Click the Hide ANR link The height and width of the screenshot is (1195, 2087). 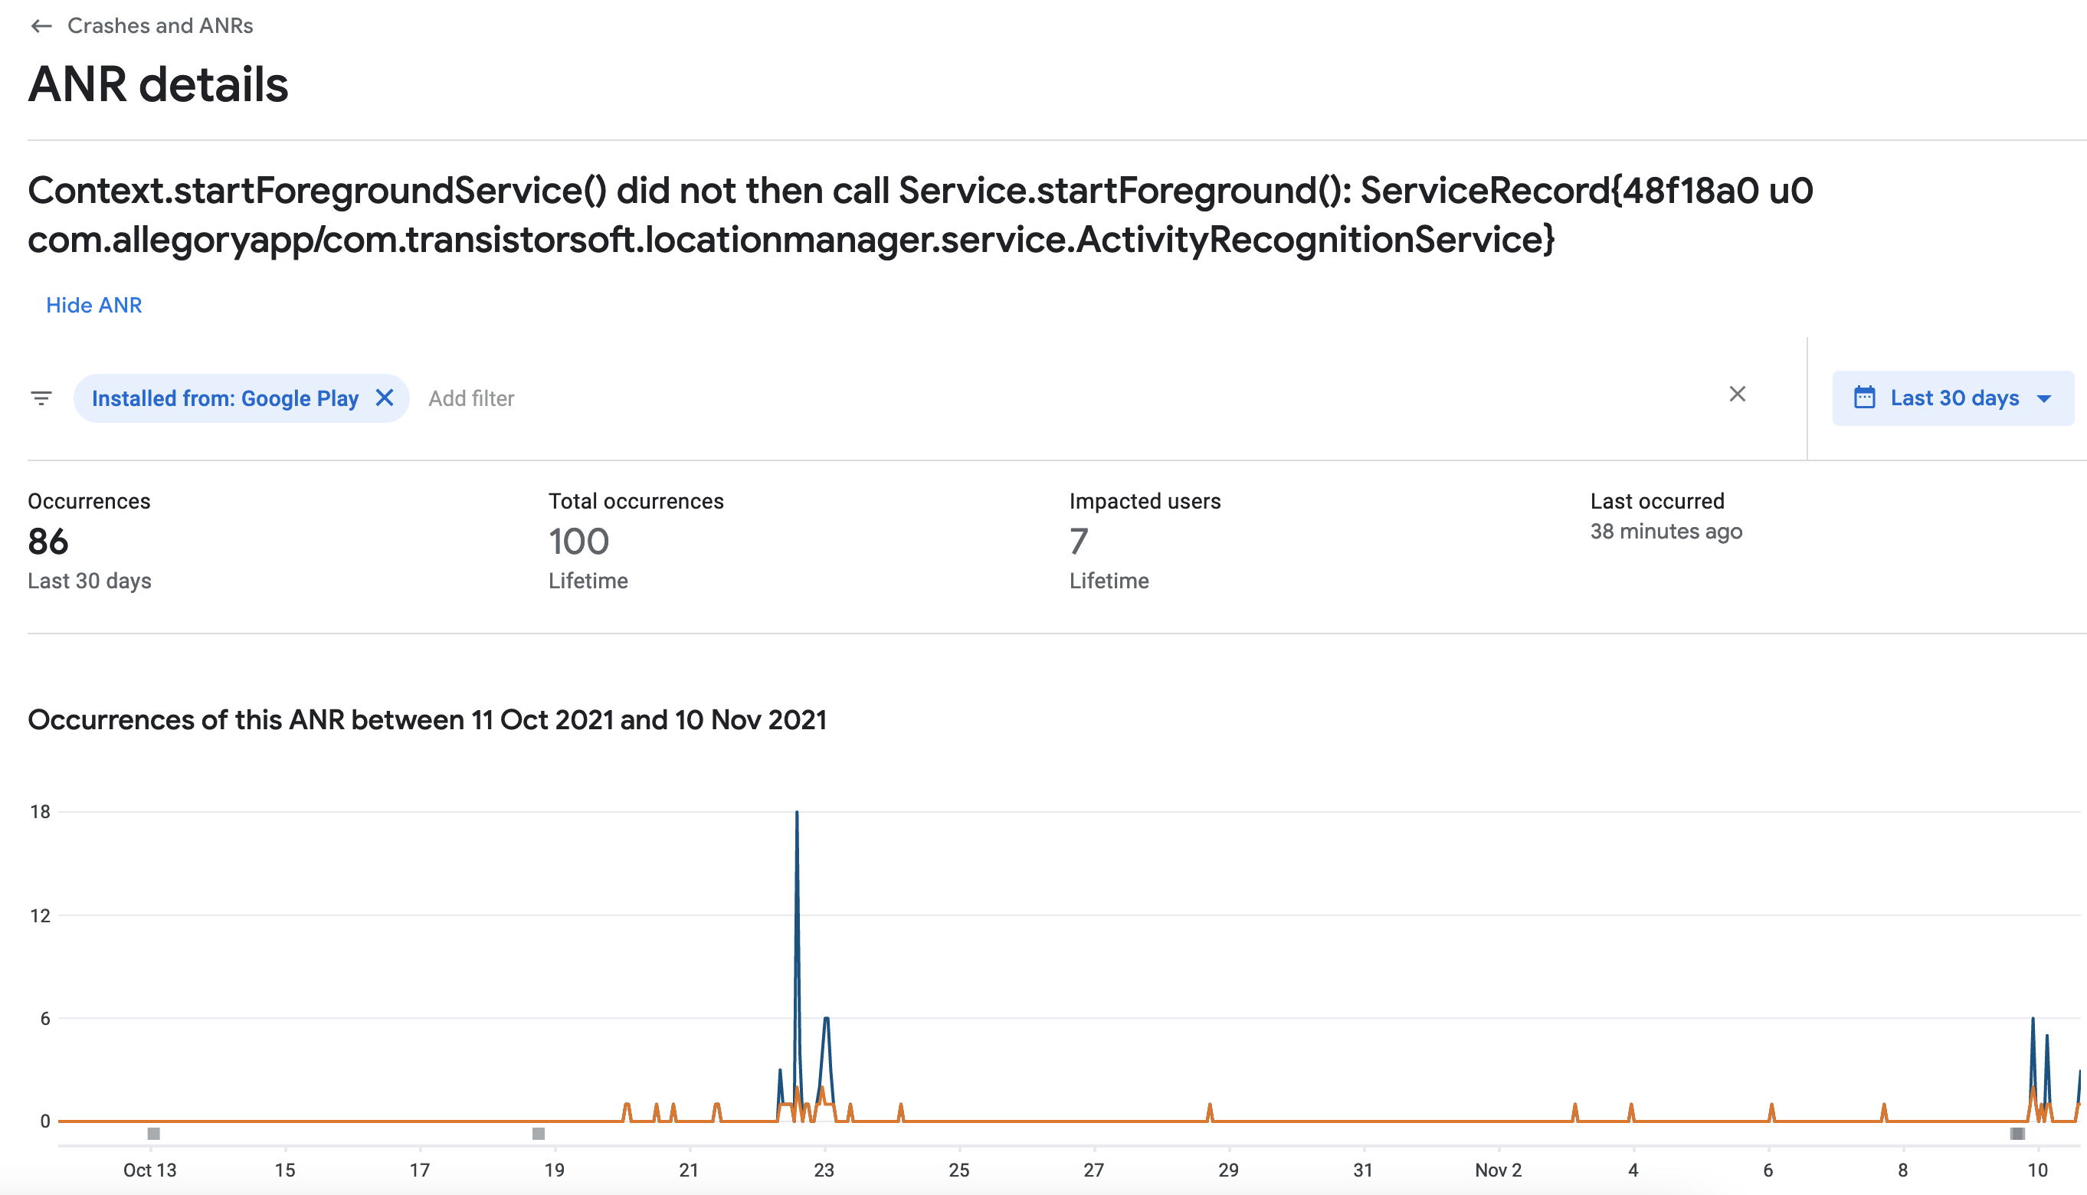(93, 305)
